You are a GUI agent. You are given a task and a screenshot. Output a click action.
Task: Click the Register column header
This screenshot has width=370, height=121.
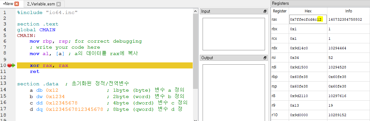[x=280, y=11]
